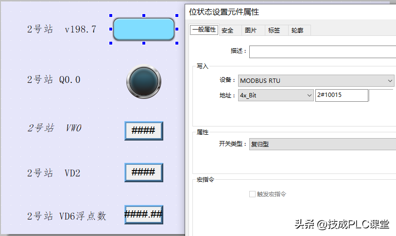This screenshot has width=396, height=236.
Task: Select the VD6 floating-point numeric display
Action: pos(144,214)
